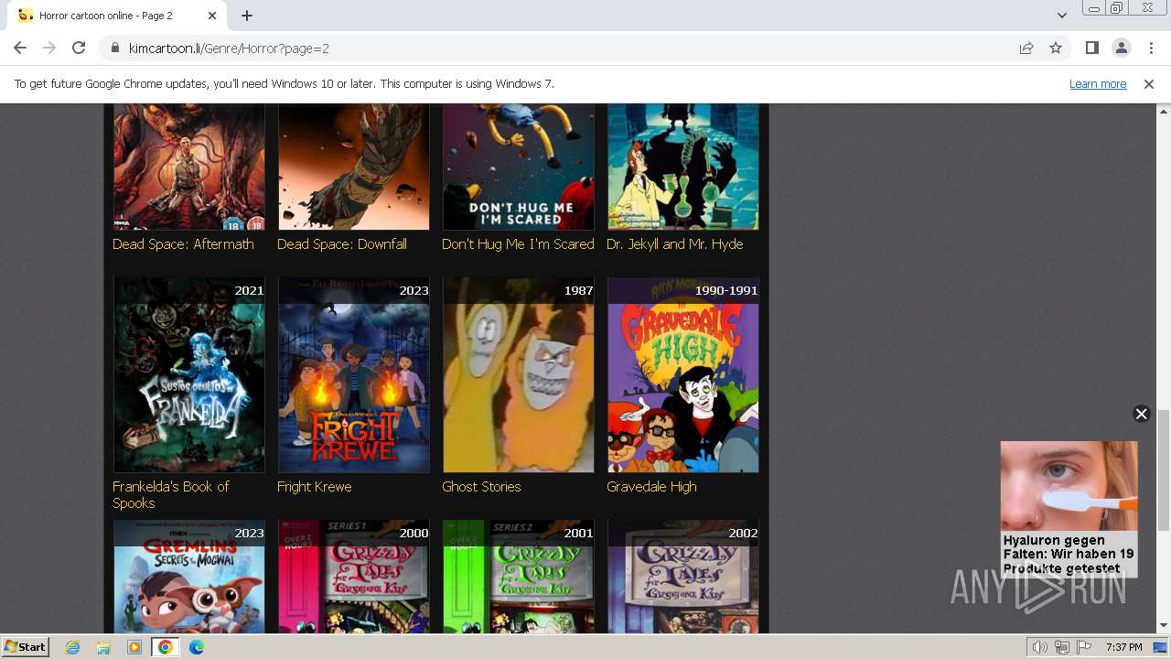
Task: Launch Internet Explorer from the taskbar
Action: tap(73, 647)
